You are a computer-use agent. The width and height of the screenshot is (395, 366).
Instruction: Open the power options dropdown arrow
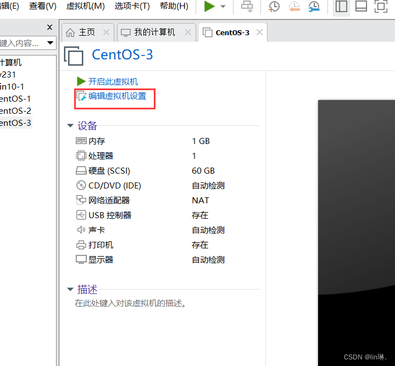click(223, 6)
